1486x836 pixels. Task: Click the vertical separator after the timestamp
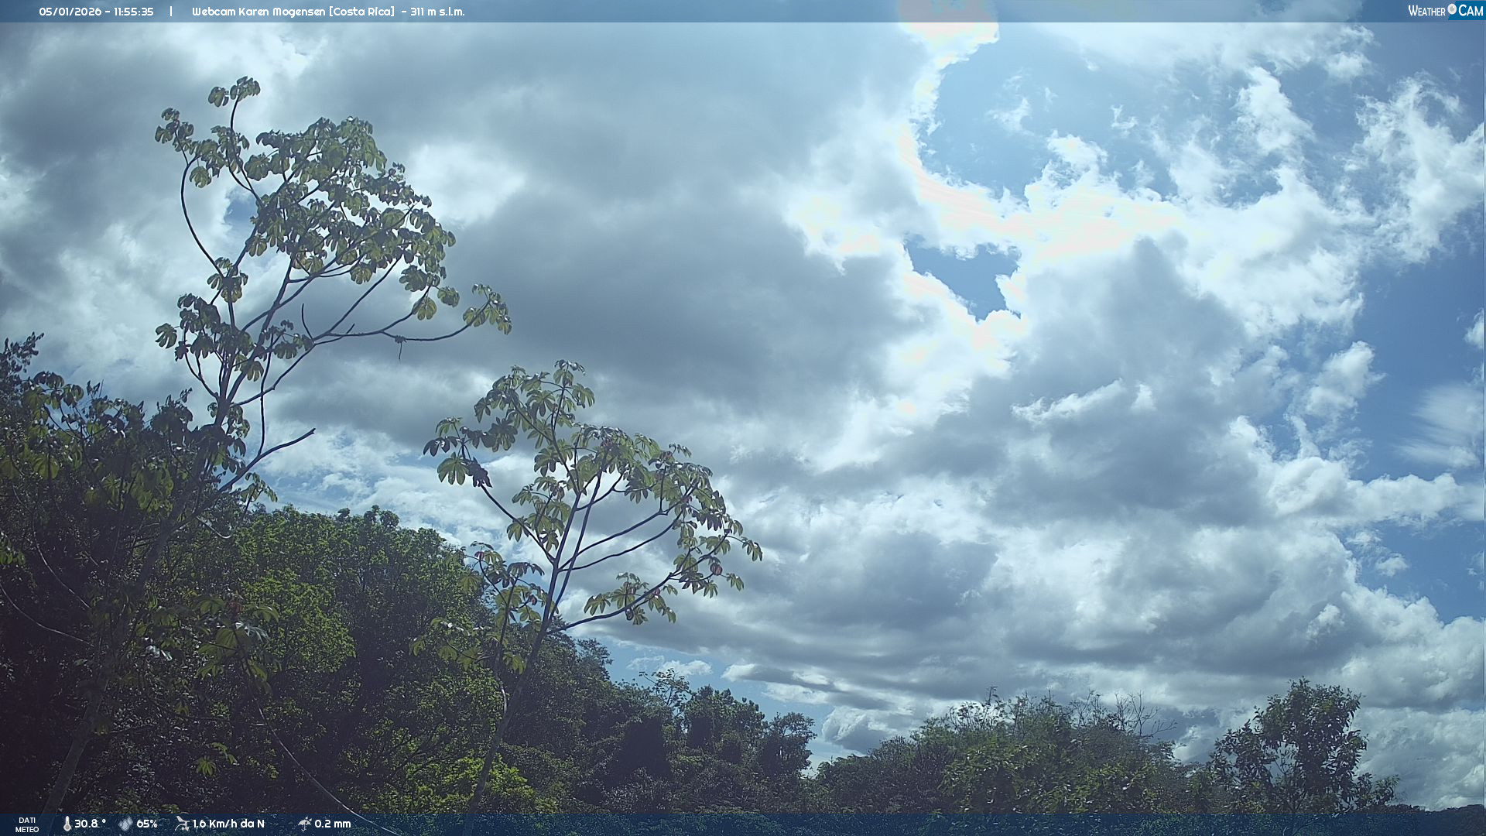click(171, 12)
